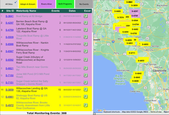This screenshot has width=169, height=115.
Task: Select map marker S-6754
Action: 135,24
